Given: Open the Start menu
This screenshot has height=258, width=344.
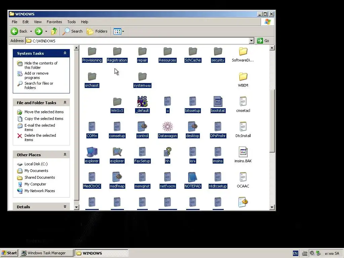Looking at the screenshot, I should point(9,253).
